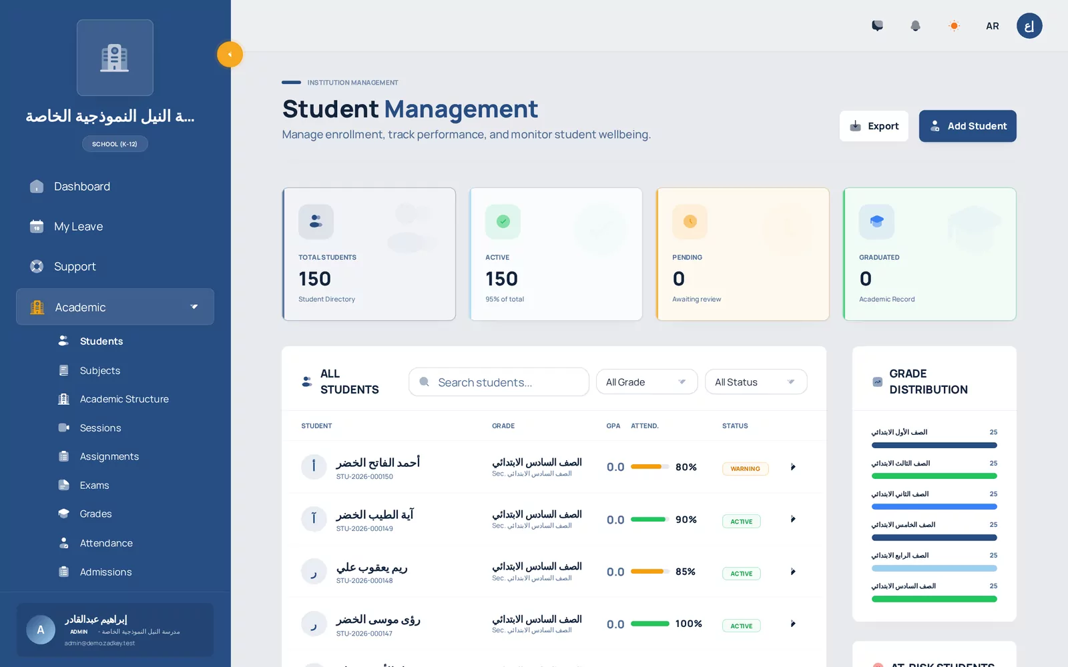Open the Support page

pyautogui.click(x=115, y=267)
